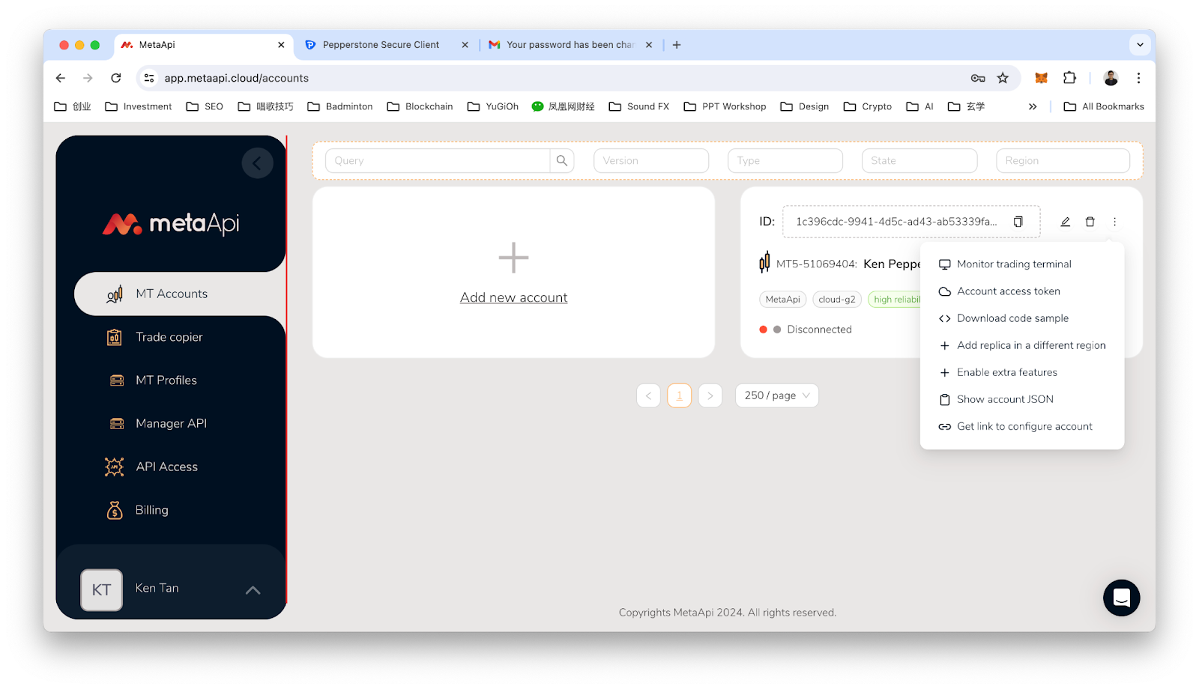Open the MetaMask fox extension
Viewport: 1199px width, 689px height.
pyautogui.click(x=1041, y=78)
